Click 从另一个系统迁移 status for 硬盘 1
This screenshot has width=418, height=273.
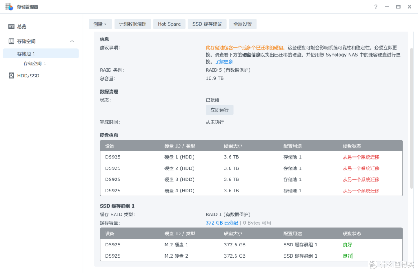coord(361,157)
